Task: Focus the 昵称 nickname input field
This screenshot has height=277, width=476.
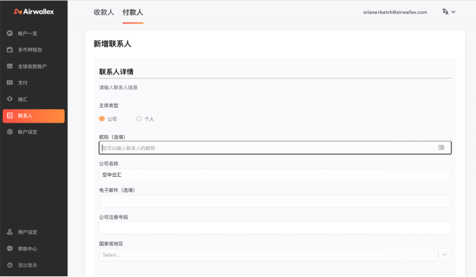Action: (275, 147)
